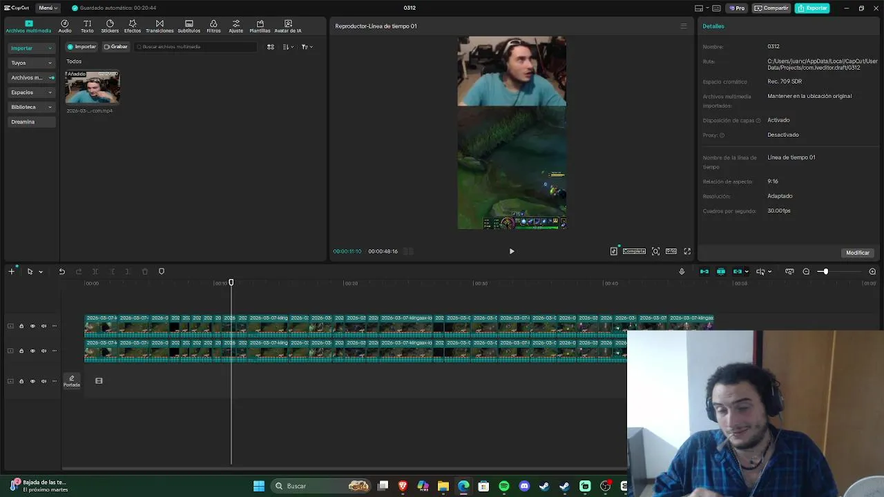884x497 pixels.
Task: Open the Menú dropdown
Action: [48, 8]
